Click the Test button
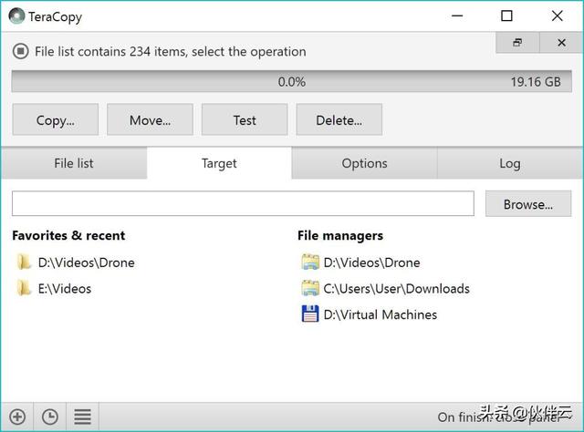The width and height of the screenshot is (584, 432). [244, 119]
